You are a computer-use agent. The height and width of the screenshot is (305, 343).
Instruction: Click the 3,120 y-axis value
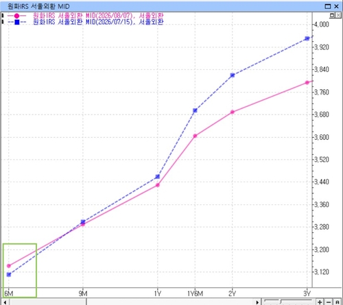(322, 272)
